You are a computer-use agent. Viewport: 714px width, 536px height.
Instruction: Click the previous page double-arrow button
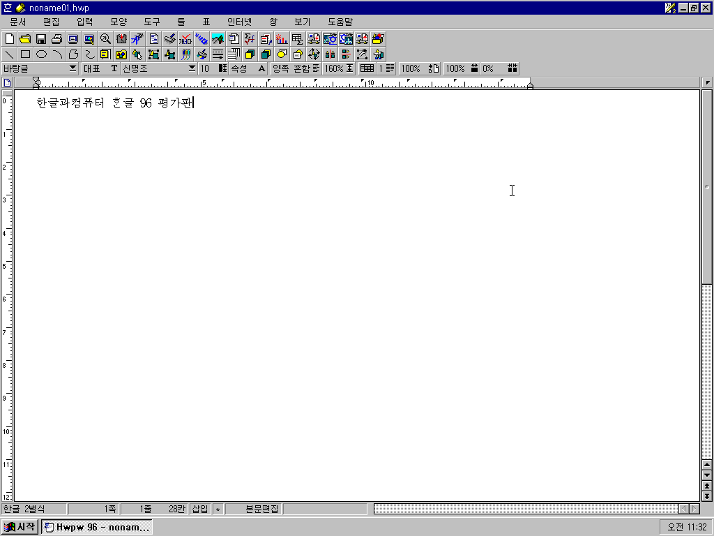(x=707, y=486)
